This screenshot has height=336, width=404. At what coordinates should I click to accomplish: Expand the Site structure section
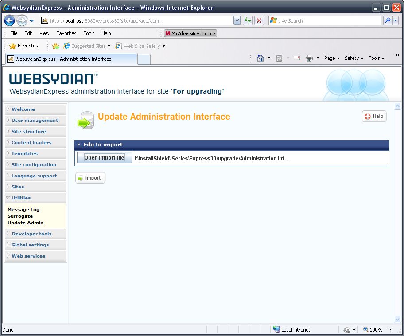pos(35,132)
